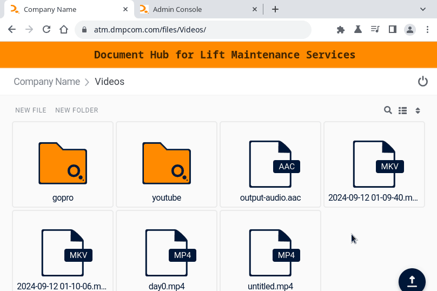Open a new browser tab
Viewport: 437px width, 291px height.
275,9
